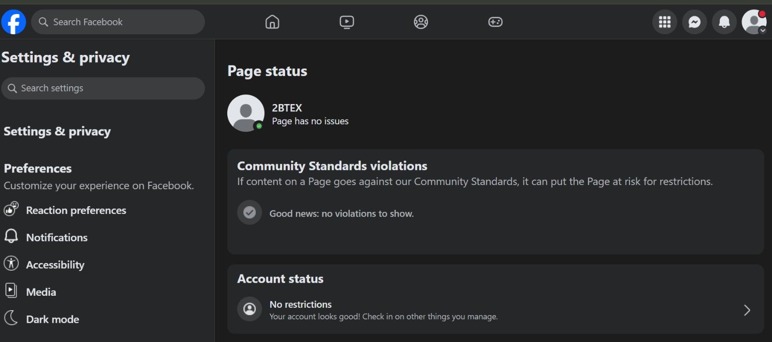Click the 2BTEX page name

pos(287,108)
